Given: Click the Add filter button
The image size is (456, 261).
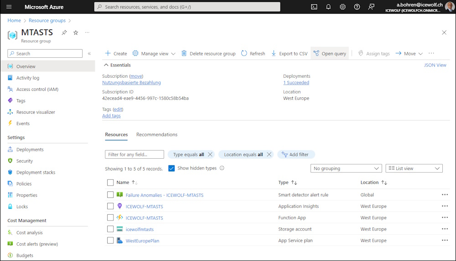Looking at the screenshot, I should (296, 154).
